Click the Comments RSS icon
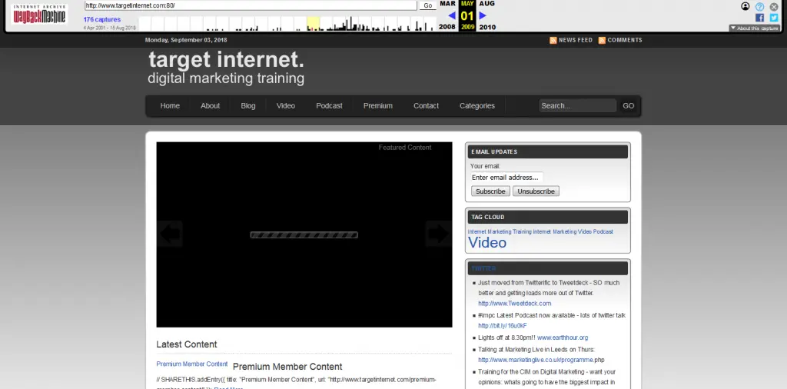The width and height of the screenshot is (787, 389). pyautogui.click(x=603, y=40)
